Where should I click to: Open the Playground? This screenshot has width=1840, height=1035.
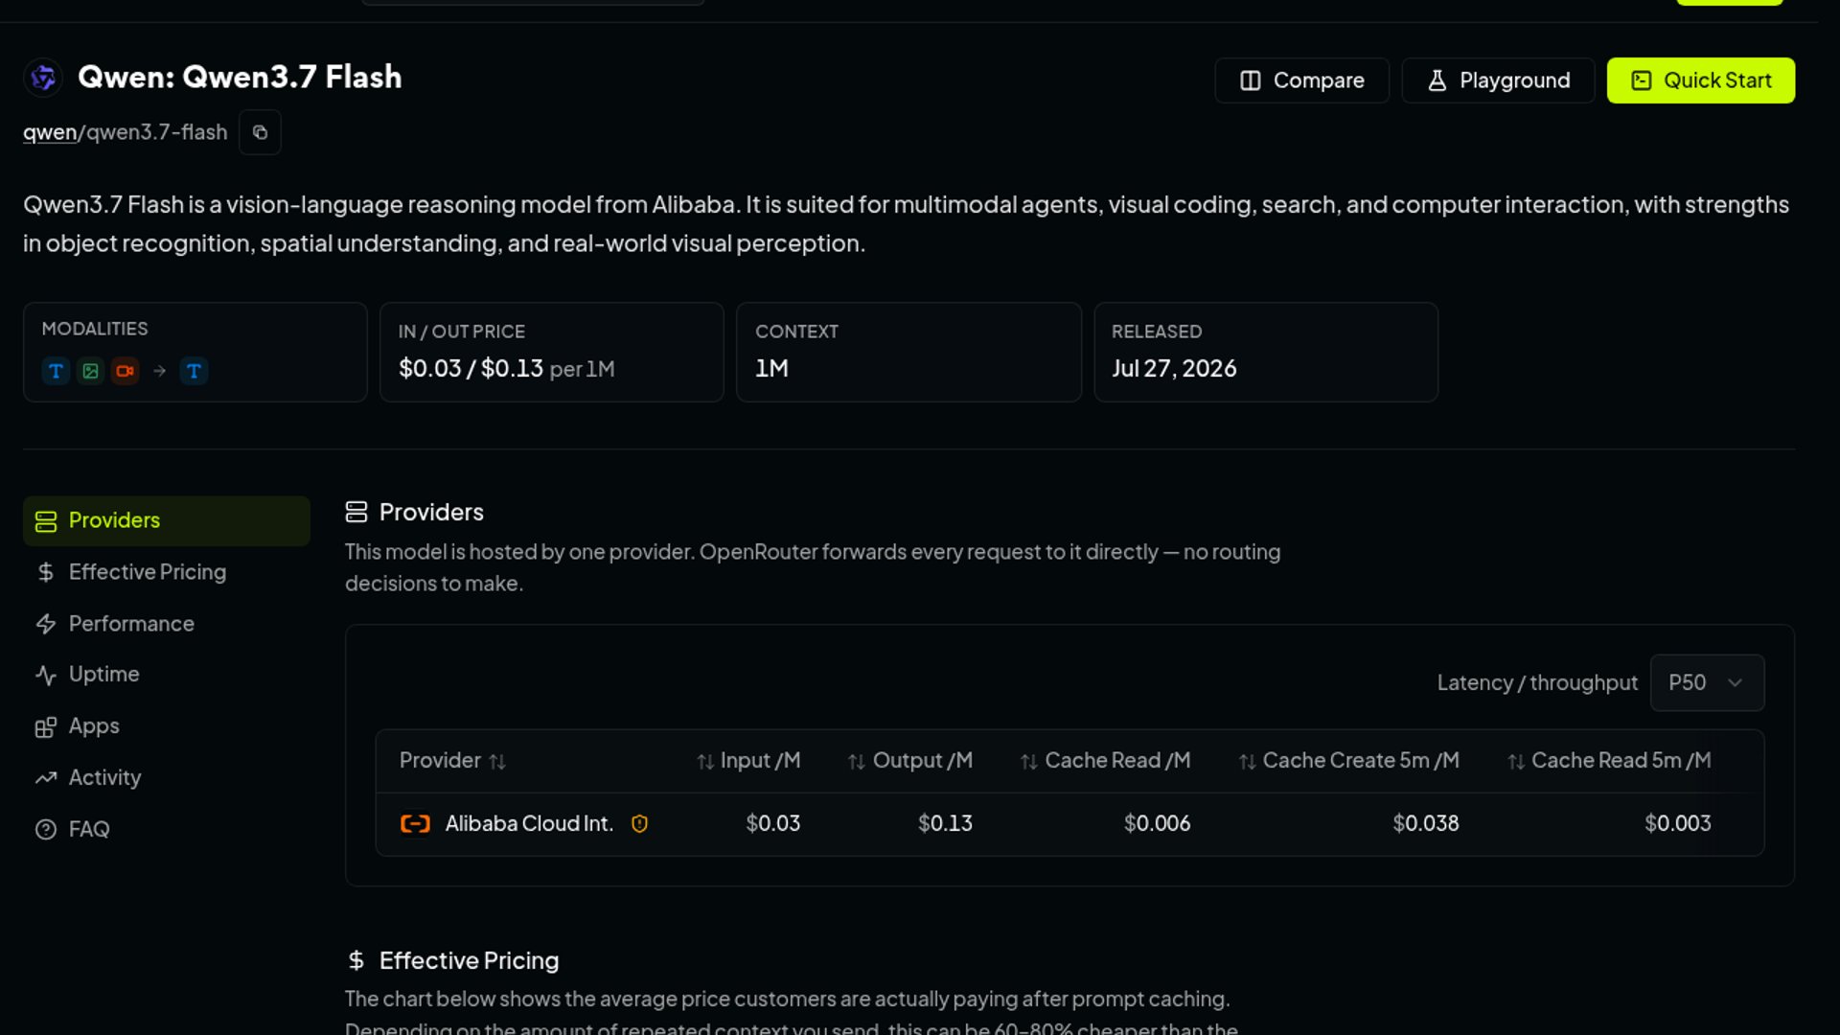point(1498,80)
